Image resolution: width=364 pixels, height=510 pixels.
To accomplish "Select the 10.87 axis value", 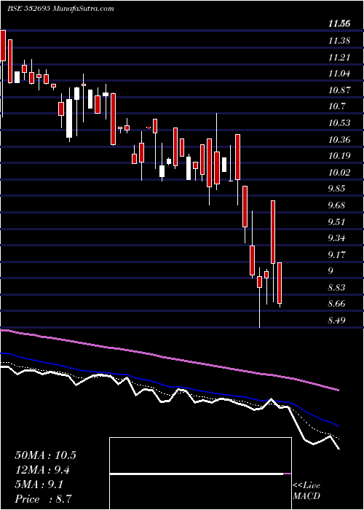I will (339, 90).
